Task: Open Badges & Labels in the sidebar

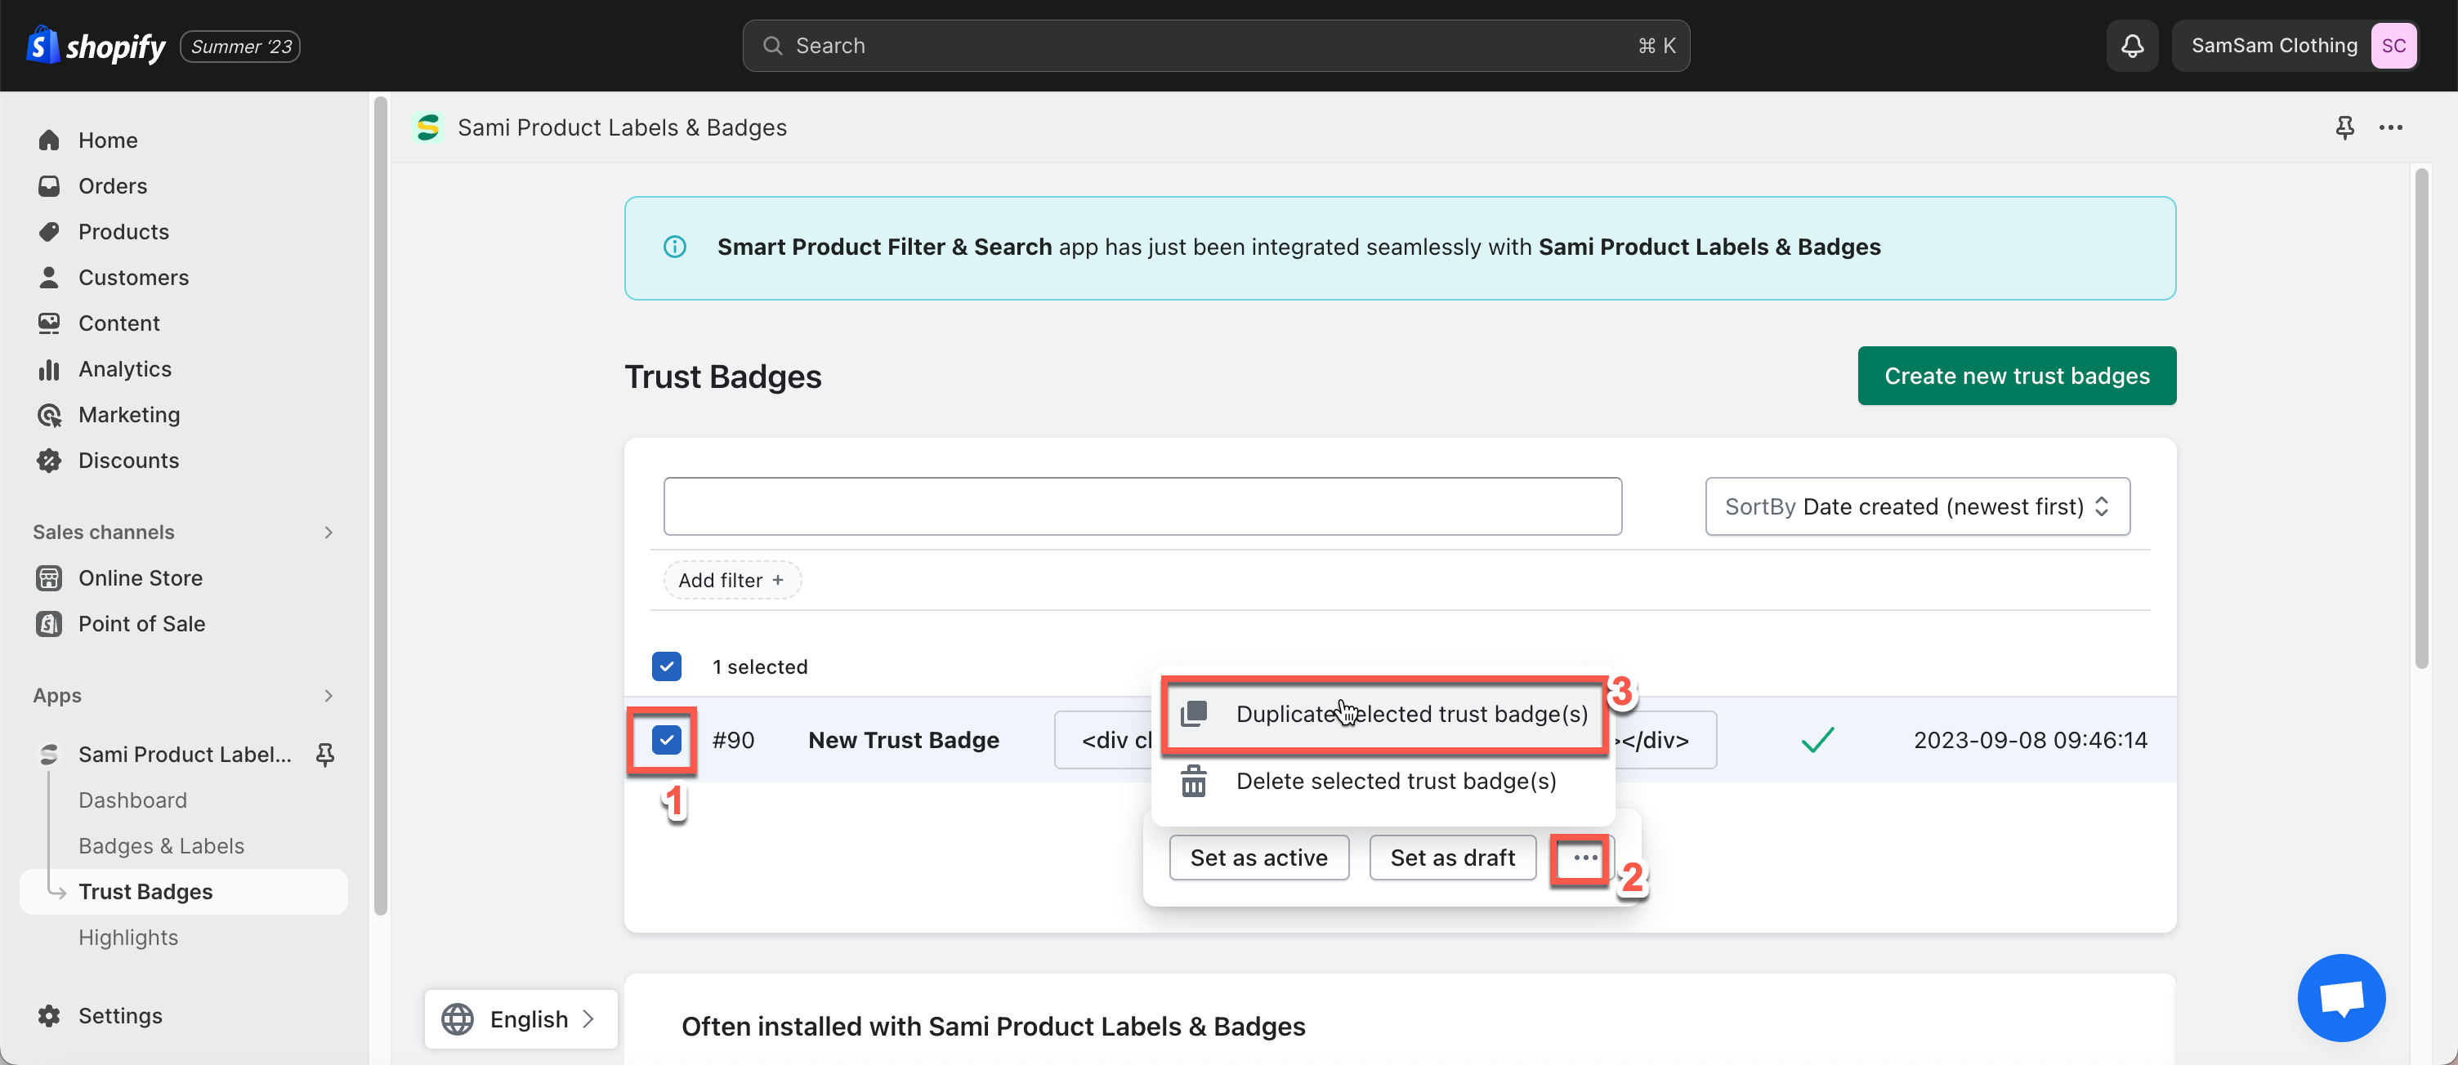Action: tap(161, 845)
